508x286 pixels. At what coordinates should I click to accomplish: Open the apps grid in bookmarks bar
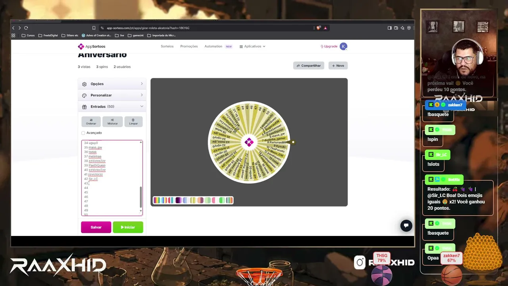coord(13,35)
